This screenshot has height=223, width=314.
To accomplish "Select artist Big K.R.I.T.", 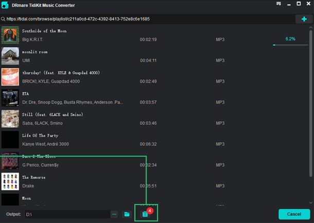I will [32, 40].
